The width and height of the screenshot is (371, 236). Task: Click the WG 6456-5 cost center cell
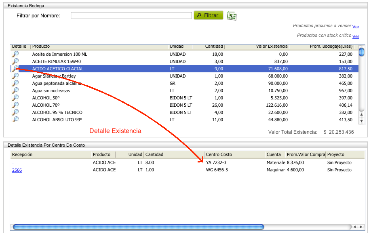click(x=217, y=170)
